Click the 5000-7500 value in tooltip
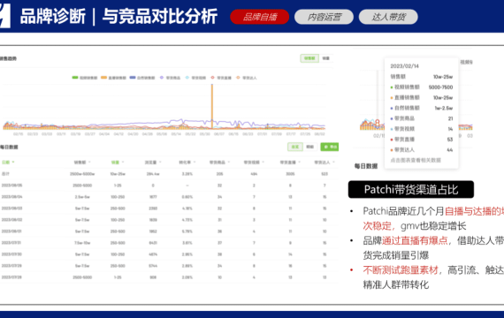Image resolution: width=504 pixels, height=318 pixels. point(440,87)
